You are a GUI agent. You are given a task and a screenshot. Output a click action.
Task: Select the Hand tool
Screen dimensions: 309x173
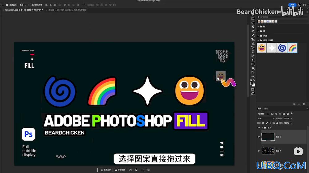(253, 68)
